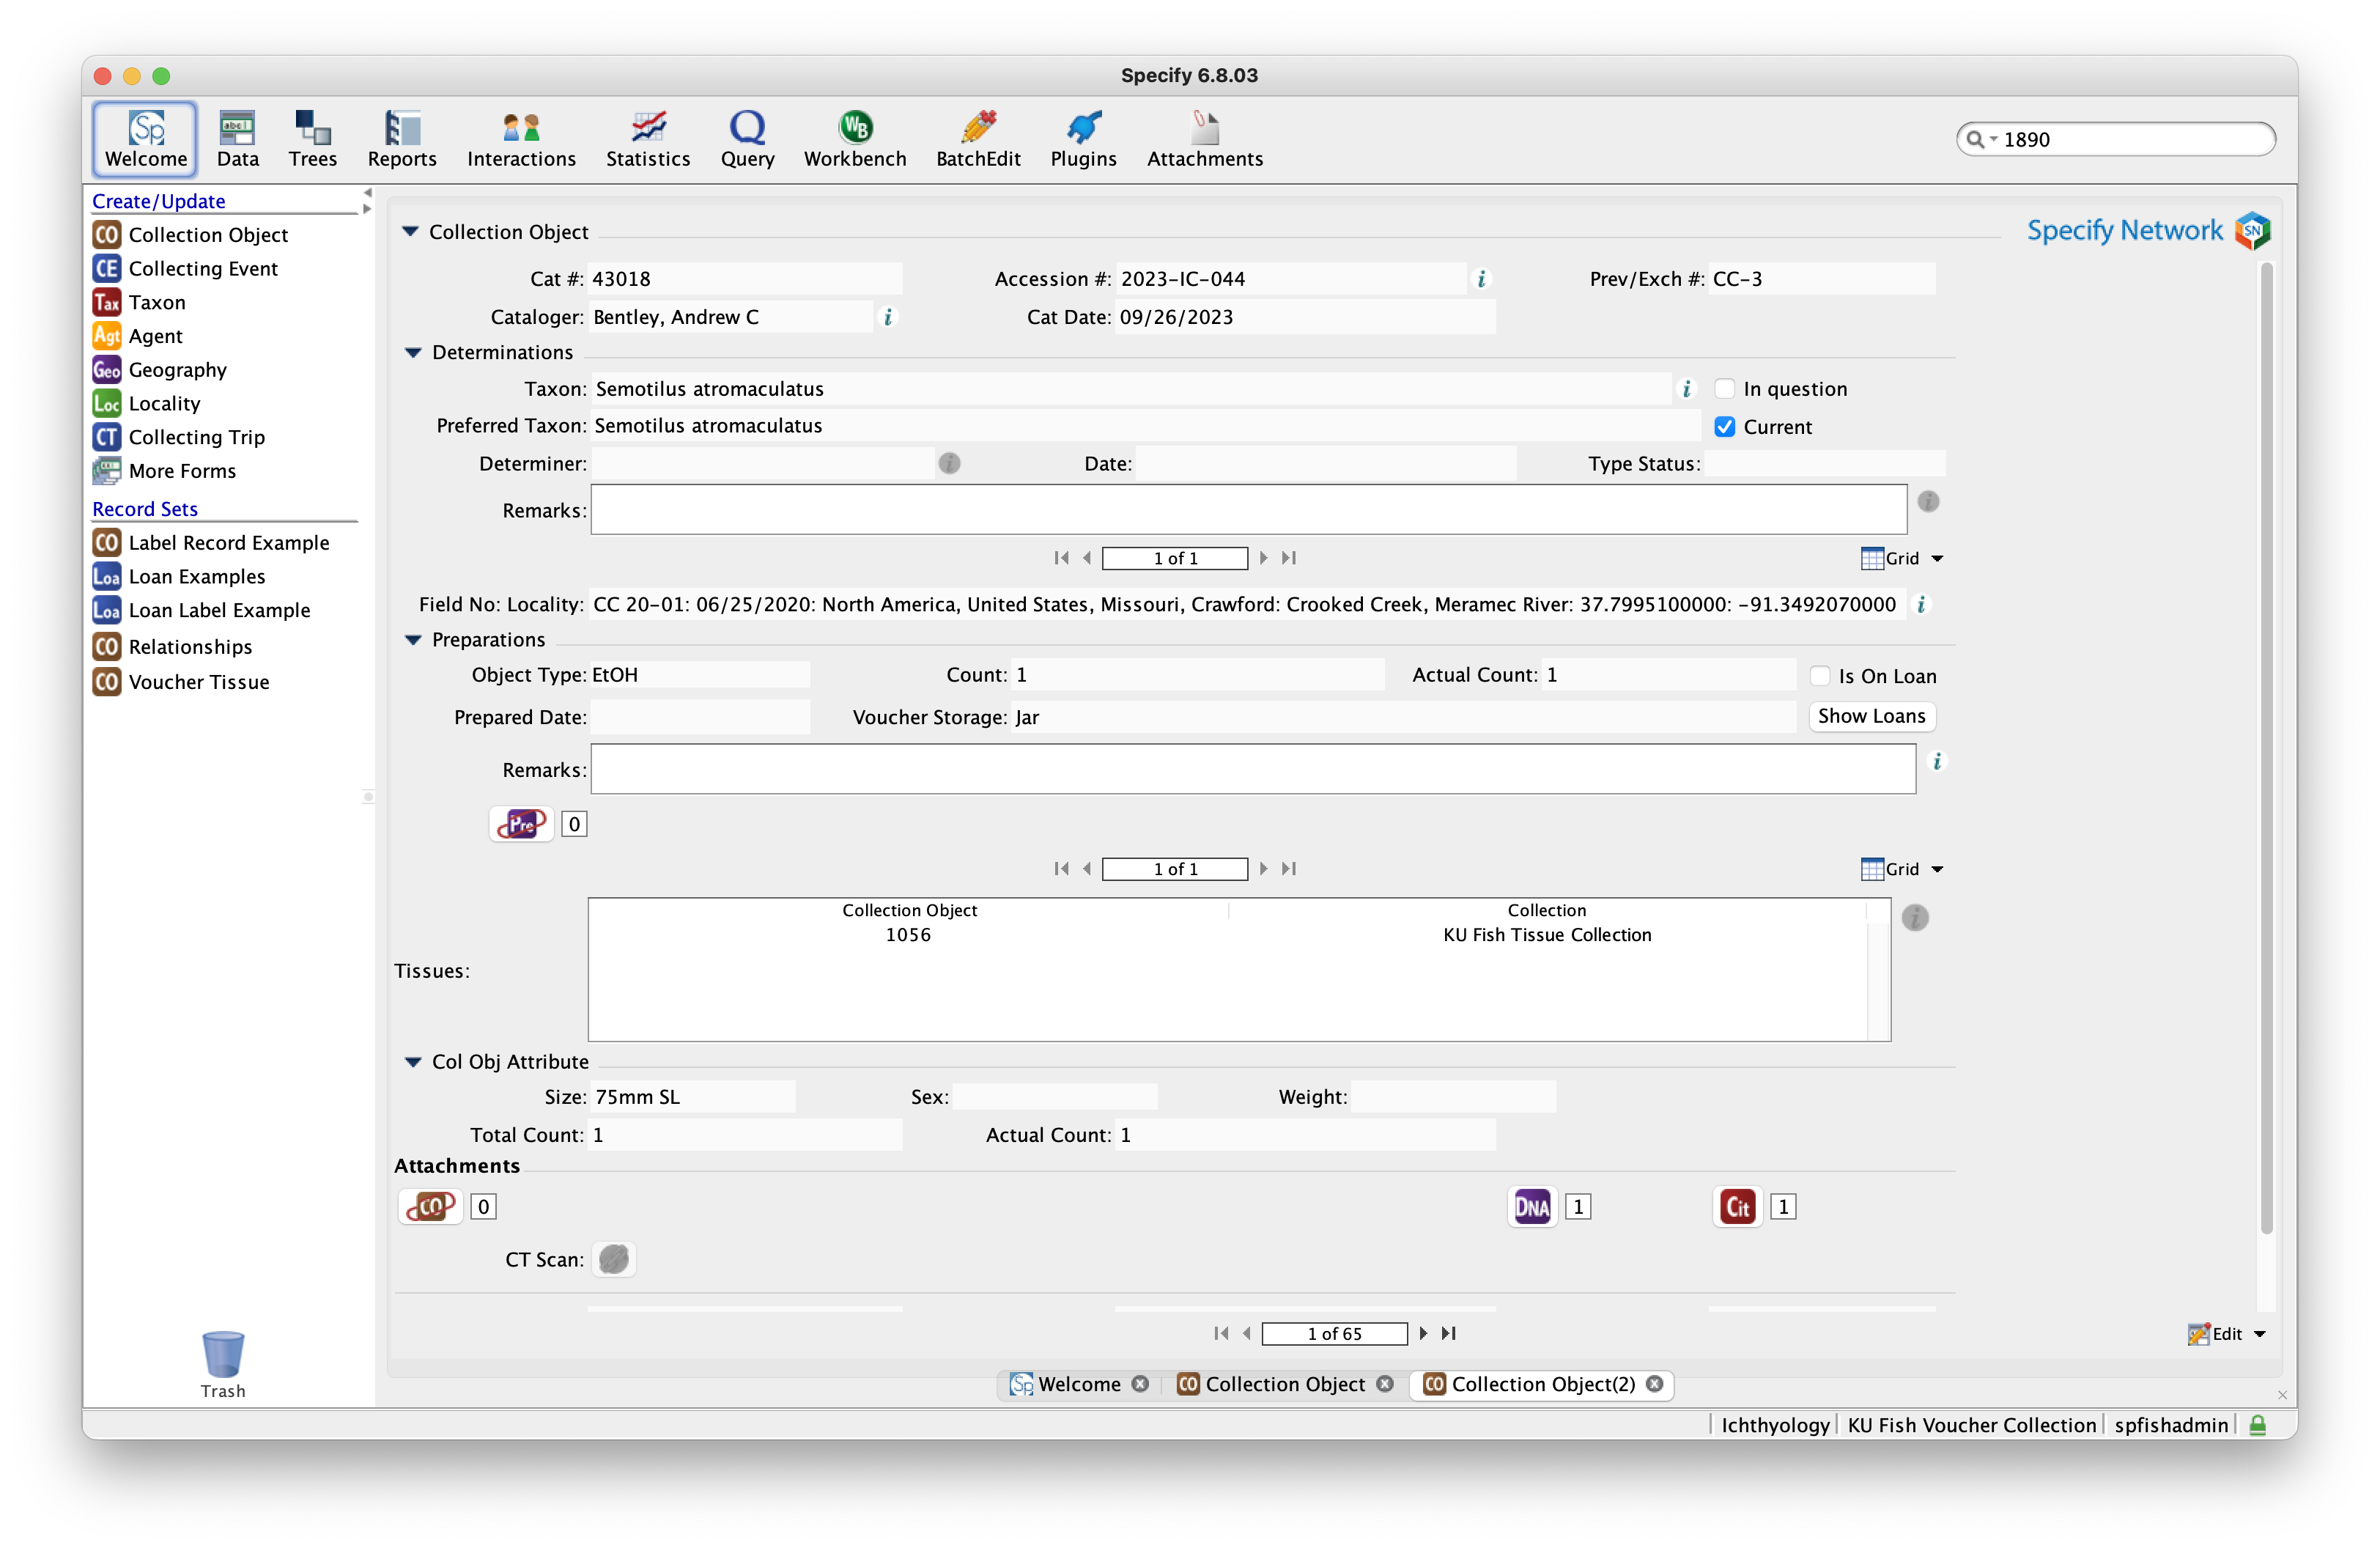Click info icon next to Cataloger field
Image resolution: width=2380 pixels, height=1548 pixels.
pyautogui.click(x=888, y=317)
